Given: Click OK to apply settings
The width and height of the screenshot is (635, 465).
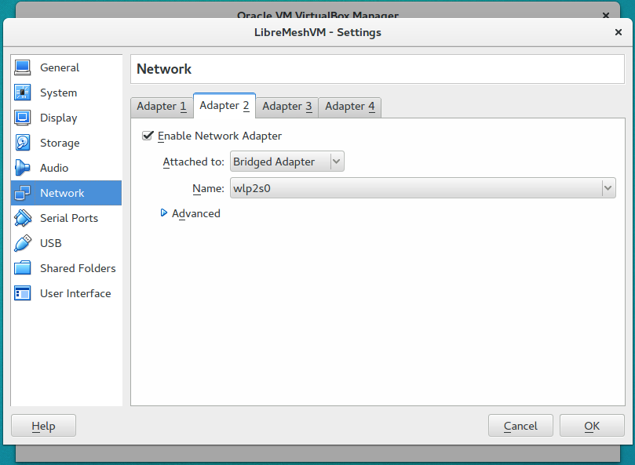Looking at the screenshot, I should pyautogui.click(x=592, y=426).
